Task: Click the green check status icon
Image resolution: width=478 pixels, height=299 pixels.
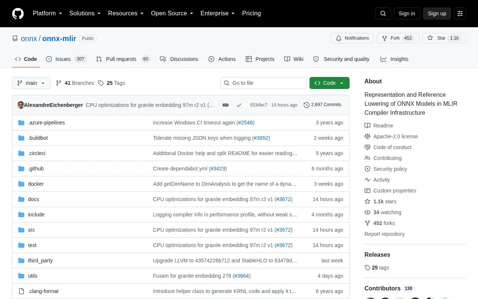Action: point(239,105)
